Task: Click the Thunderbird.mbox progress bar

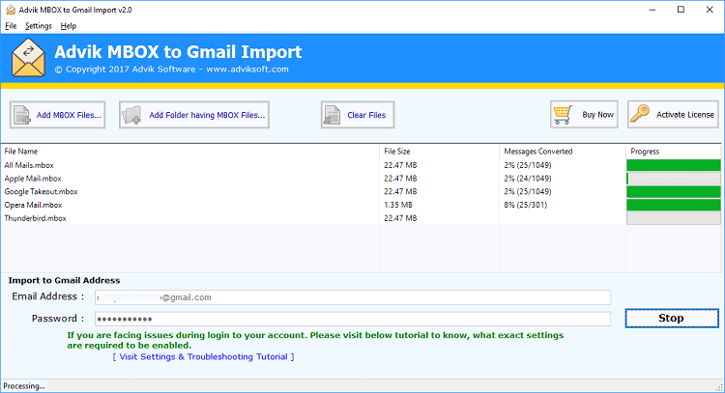Action: pos(674,218)
